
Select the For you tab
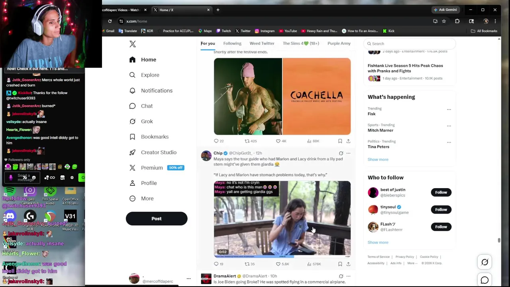point(208,43)
